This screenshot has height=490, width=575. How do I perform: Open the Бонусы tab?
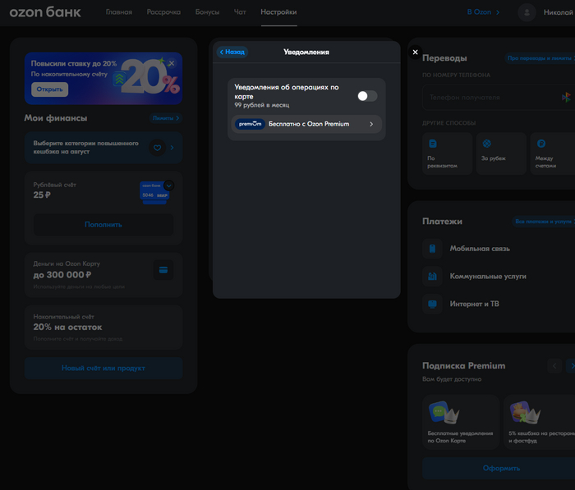point(207,12)
